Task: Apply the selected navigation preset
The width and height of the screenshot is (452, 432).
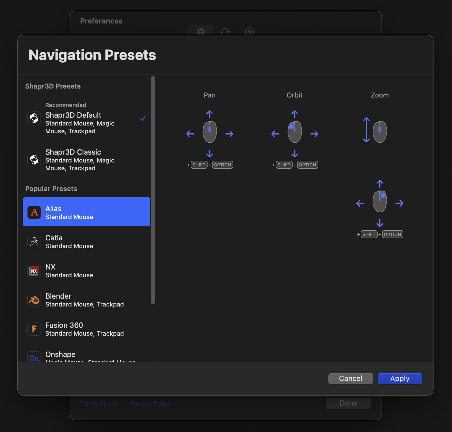Action: [400, 379]
